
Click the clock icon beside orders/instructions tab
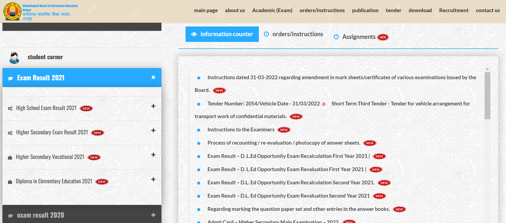(x=266, y=34)
